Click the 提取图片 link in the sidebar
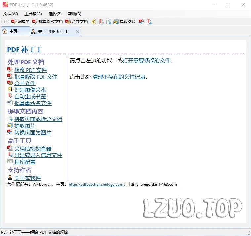Viewport: 251px width, 236px height. 25,126
